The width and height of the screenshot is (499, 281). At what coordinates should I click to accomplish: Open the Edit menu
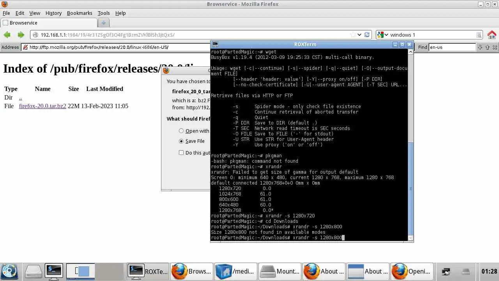tap(19, 13)
